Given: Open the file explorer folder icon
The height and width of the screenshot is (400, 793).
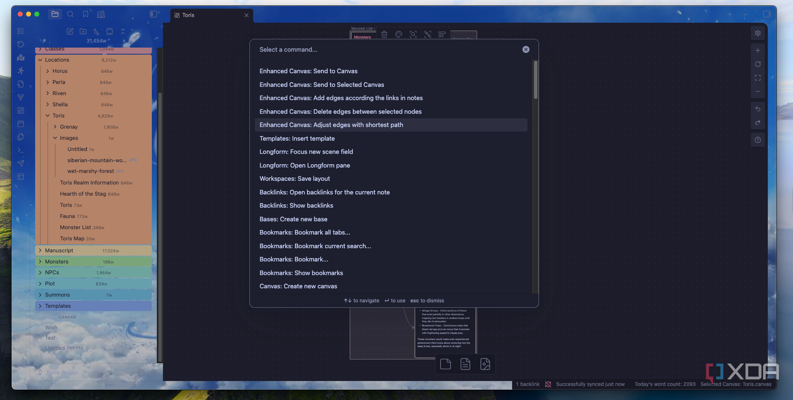Looking at the screenshot, I should click(55, 14).
